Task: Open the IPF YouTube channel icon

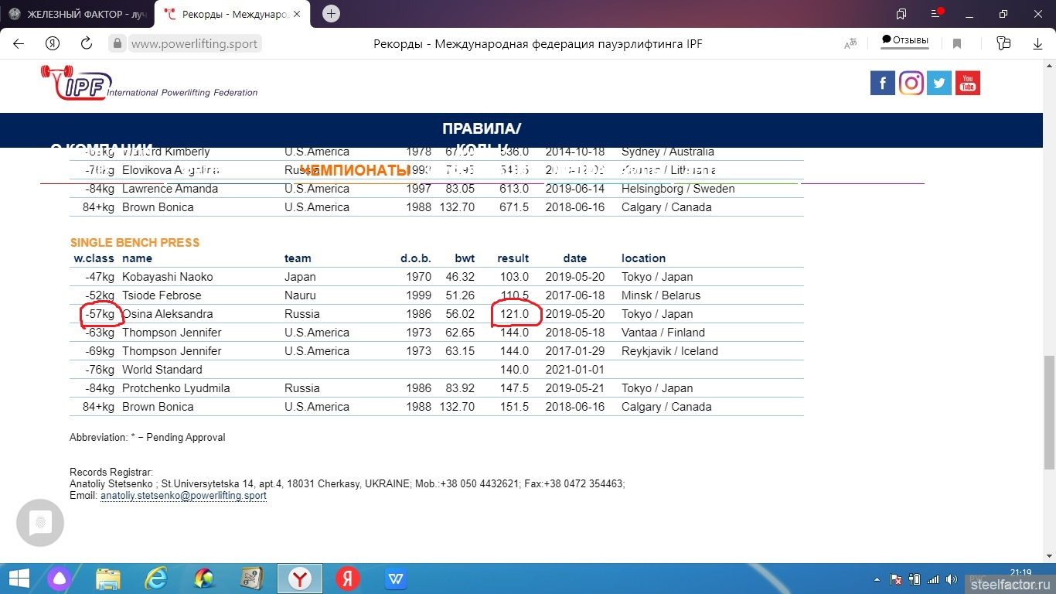Action: click(968, 83)
